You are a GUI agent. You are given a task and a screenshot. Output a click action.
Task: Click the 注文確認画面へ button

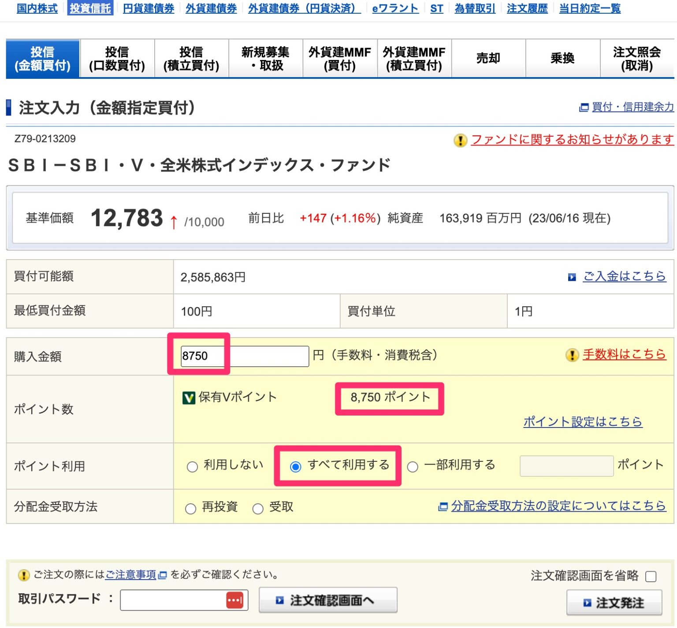(x=328, y=600)
